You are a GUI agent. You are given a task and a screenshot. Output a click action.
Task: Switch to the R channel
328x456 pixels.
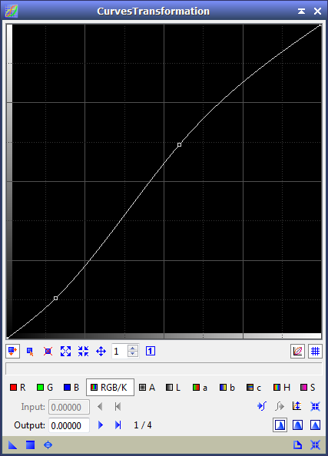click(x=18, y=388)
